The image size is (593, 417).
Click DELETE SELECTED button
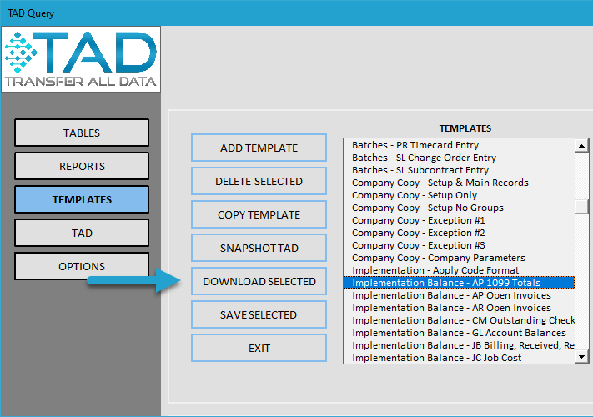[x=259, y=181]
